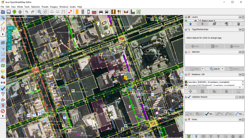245x138 pixels.
Task: Expand more edit tools arrow below Improve tool
Action: click(x=3, y=34)
